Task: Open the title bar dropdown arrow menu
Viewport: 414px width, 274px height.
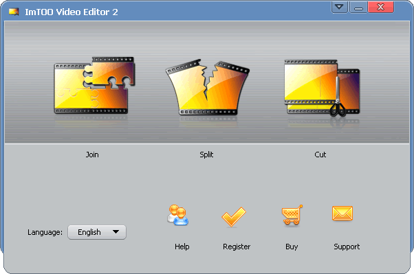Action: tap(339, 7)
